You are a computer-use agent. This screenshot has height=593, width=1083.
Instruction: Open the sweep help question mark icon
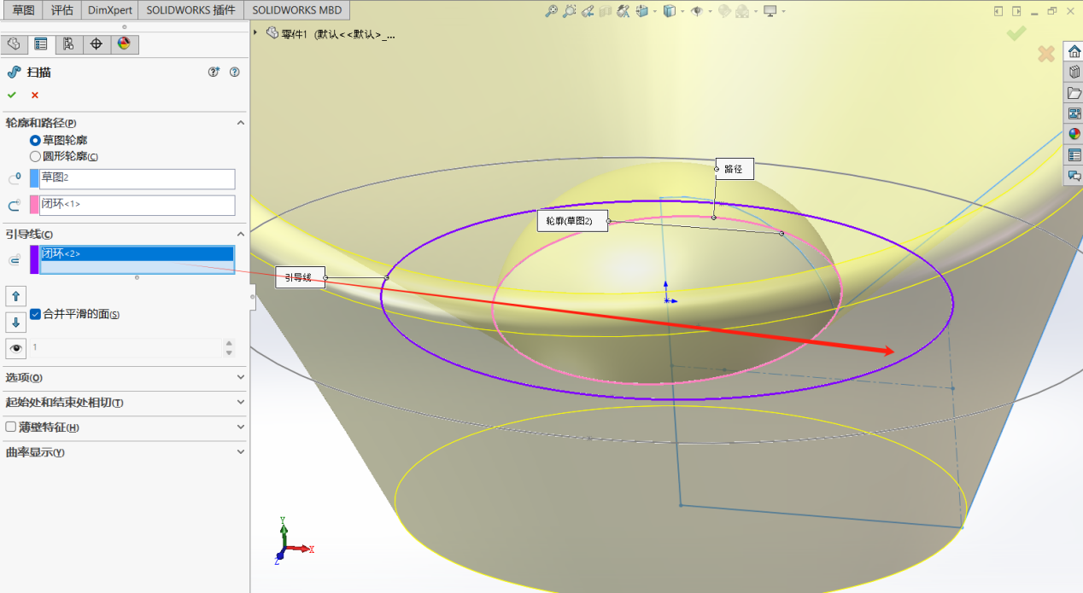pos(235,73)
